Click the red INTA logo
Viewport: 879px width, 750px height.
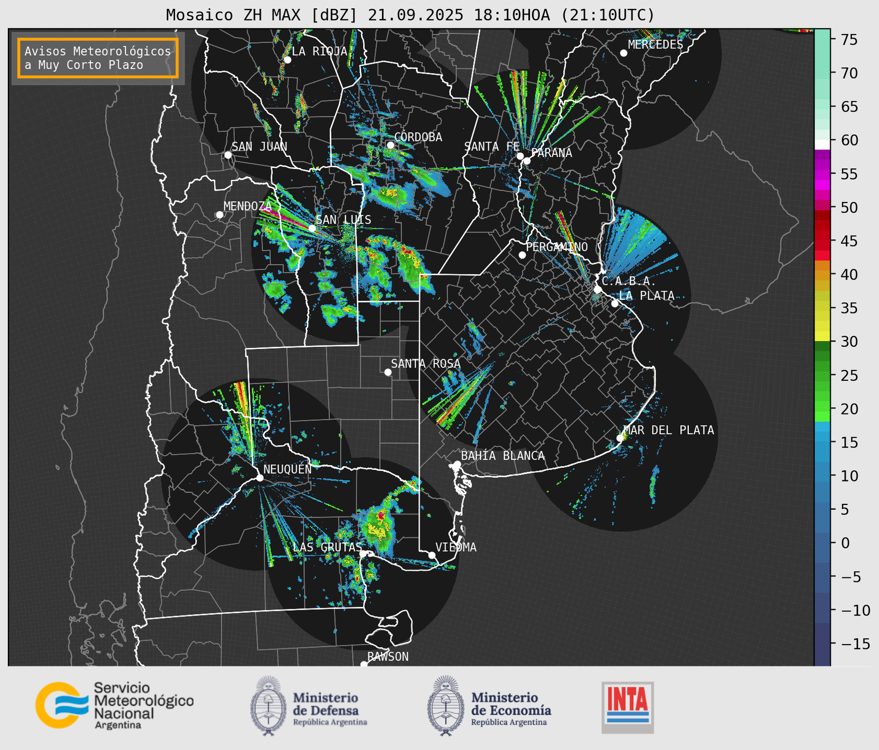(x=627, y=707)
